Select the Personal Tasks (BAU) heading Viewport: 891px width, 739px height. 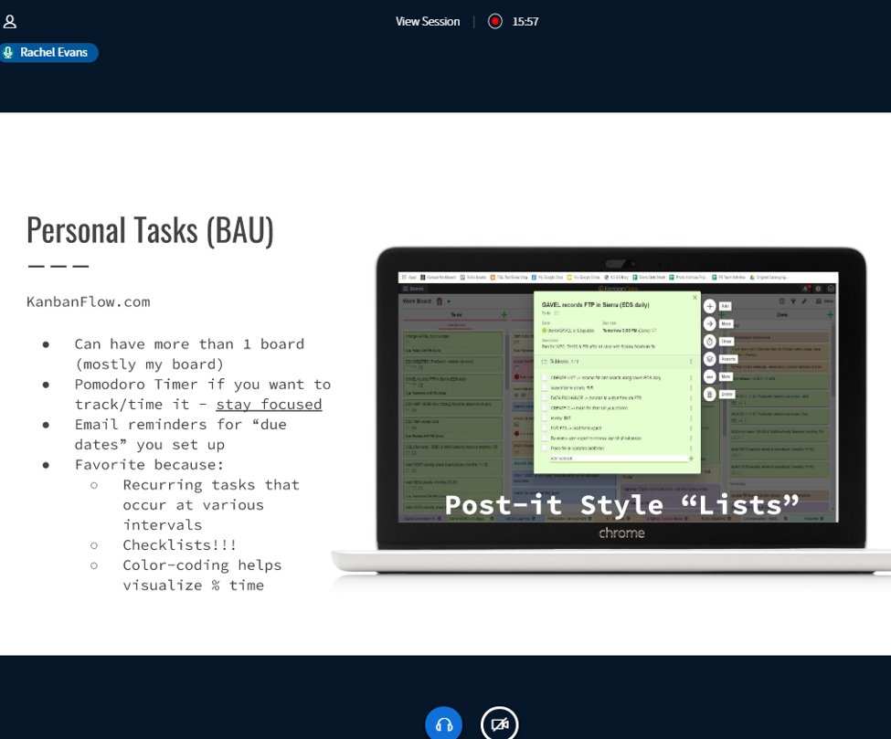pyautogui.click(x=150, y=230)
